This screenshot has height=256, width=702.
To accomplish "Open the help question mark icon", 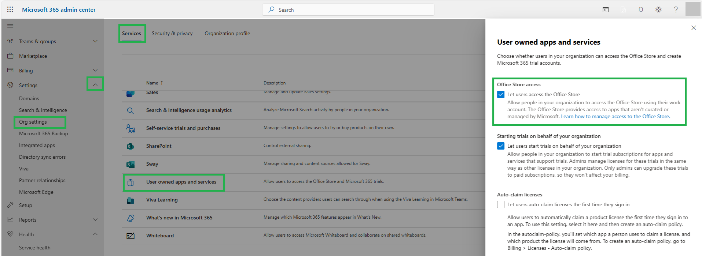I will [x=676, y=10].
